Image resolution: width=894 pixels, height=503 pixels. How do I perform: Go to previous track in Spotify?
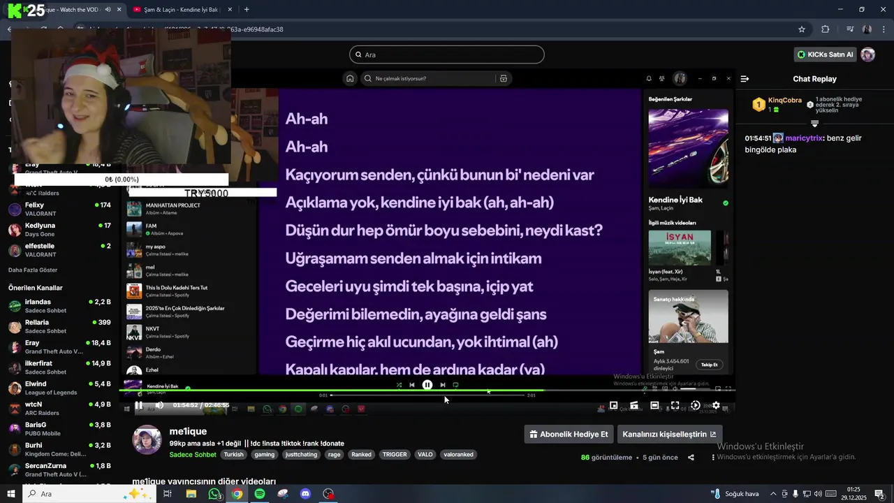[412, 385]
